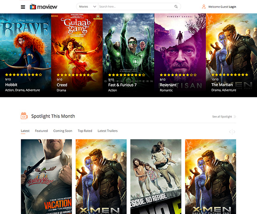Click the Romantic genre under Revenant
The image size is (257, 214).
point(166,90)
